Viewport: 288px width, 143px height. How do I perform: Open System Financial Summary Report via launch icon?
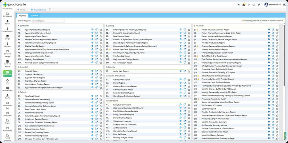[273, 29]
